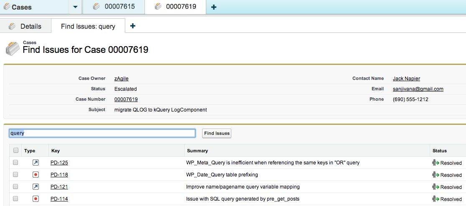This screenshot has height=206, width=466.
Task: Open the Cases navigation dropdown arrow
Action: (74, 7)
